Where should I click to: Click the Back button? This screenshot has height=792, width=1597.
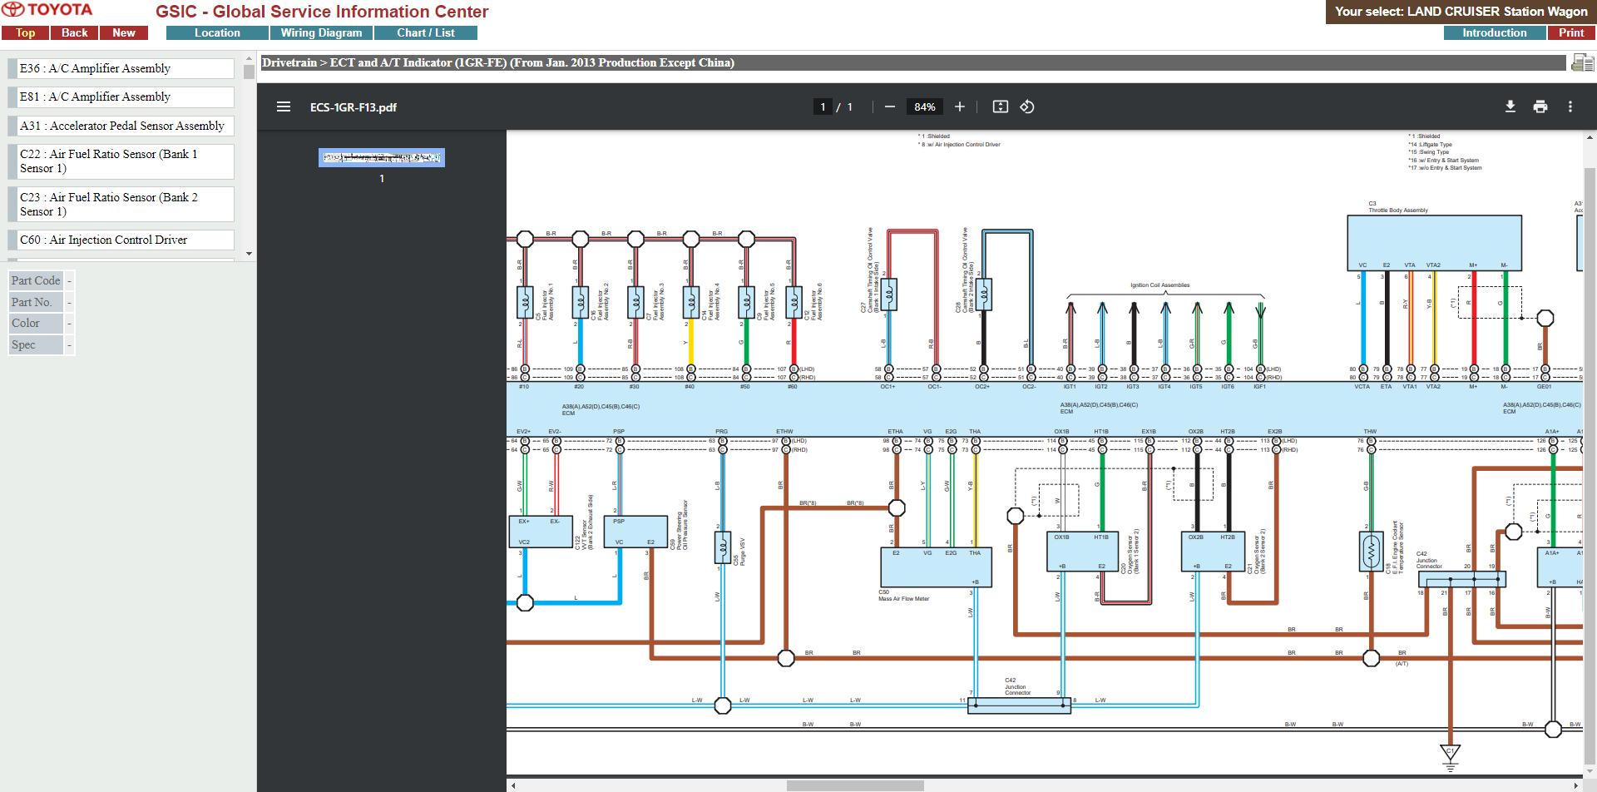point(74,32)
